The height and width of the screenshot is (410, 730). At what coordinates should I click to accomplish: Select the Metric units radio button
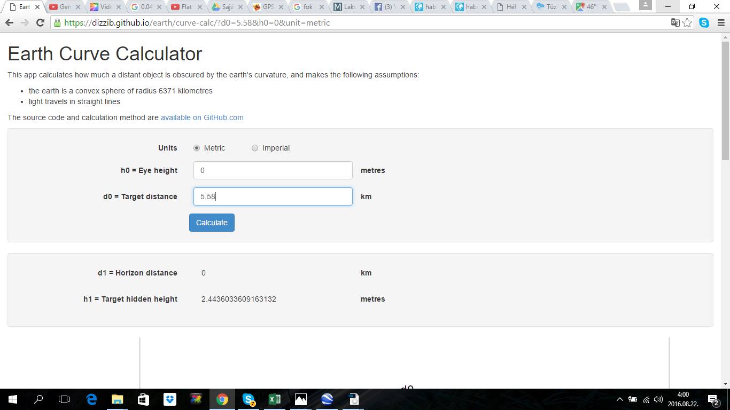tap(197, 148)
